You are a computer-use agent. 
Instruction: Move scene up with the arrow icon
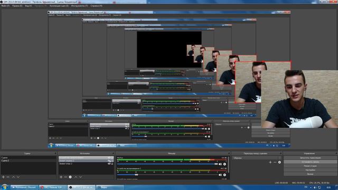point(13,177)
